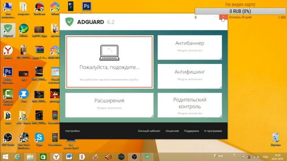Viewport: 287px width, 161px height.
Task: Select the Skype desktop shortcut
Action: [39, 139]
